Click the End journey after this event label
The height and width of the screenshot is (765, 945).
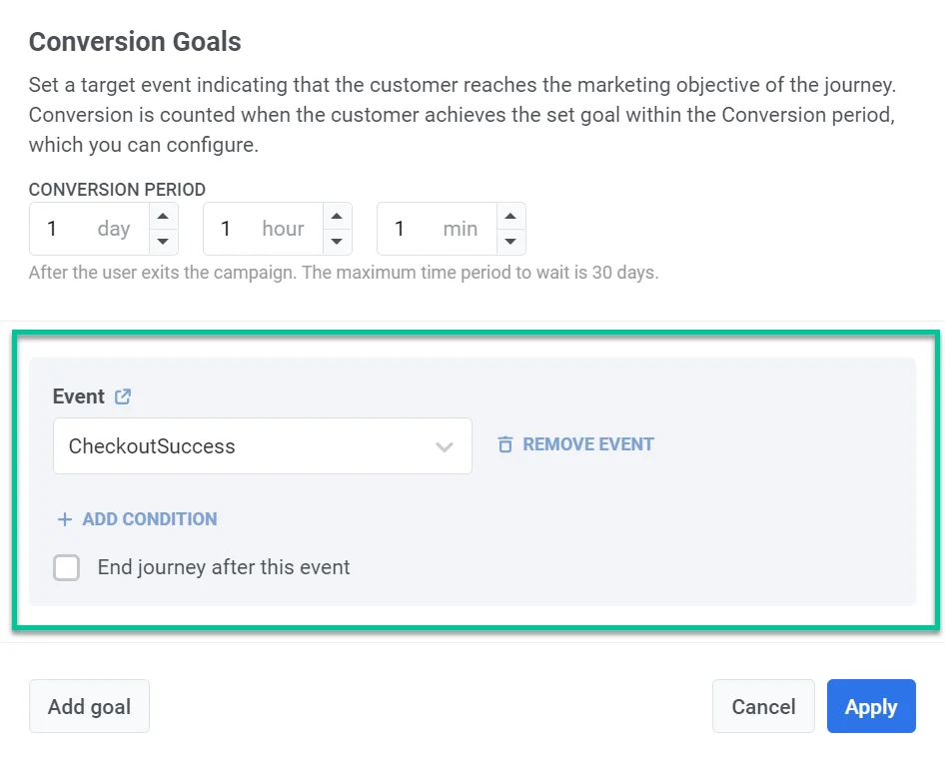click(224, 568)
